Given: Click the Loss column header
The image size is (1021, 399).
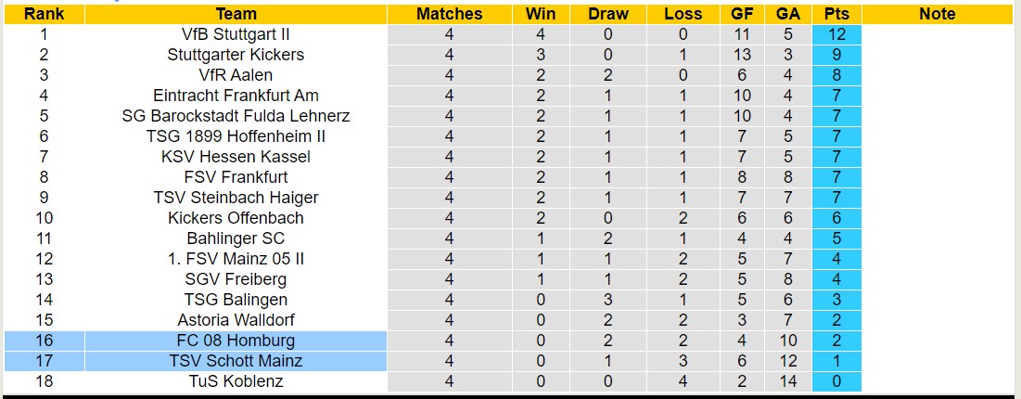Looking at the screenshot, I should coord(683,14).
